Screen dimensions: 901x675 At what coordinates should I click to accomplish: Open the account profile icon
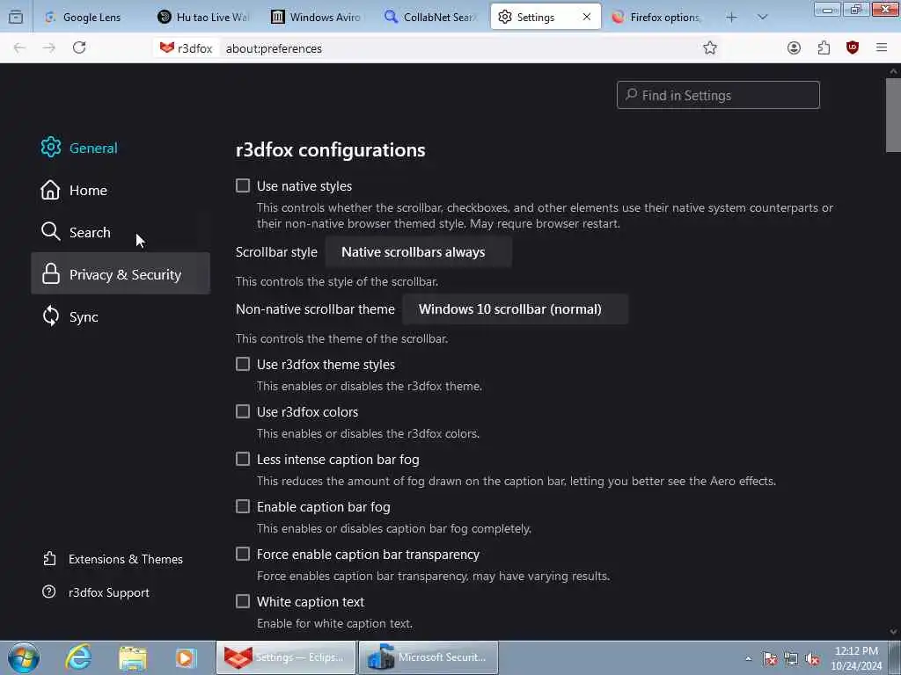coord(795,48)
